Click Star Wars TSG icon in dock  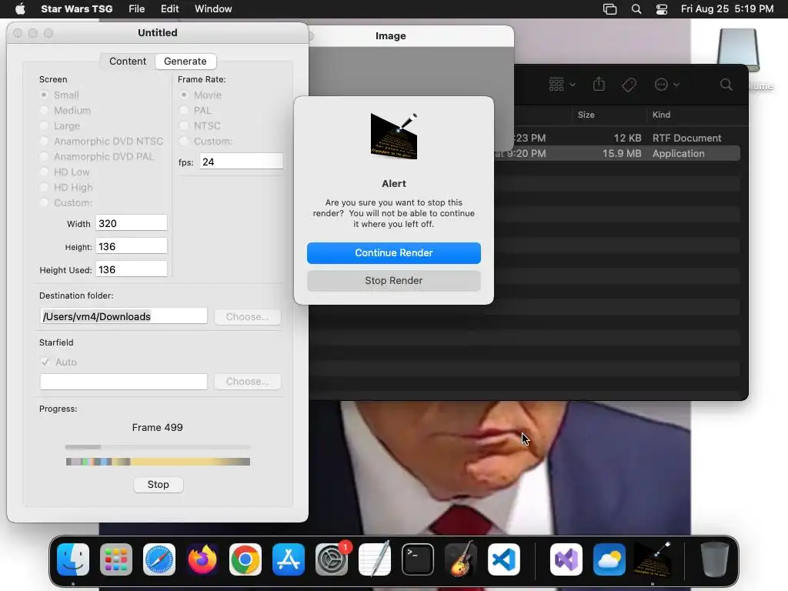click(x=653, y=559)
